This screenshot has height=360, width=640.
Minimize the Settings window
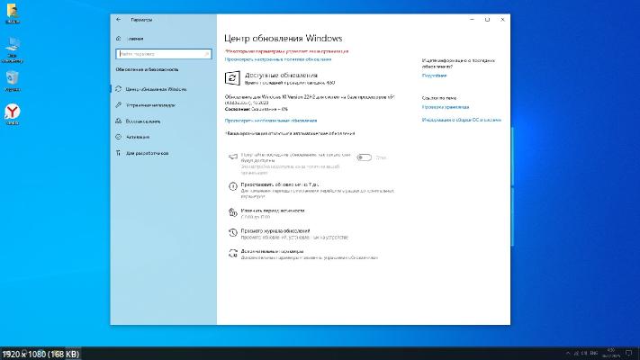point(472,20)
